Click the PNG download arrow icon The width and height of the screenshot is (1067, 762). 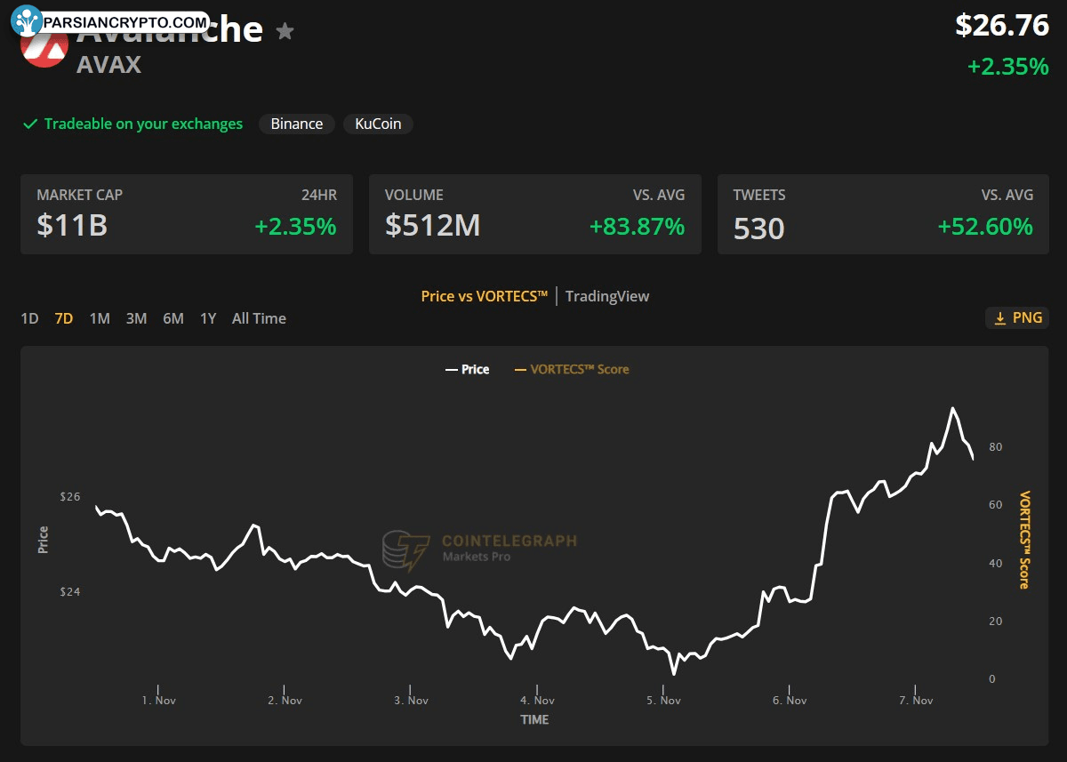pyautogui.click(x=1000, y=318)
